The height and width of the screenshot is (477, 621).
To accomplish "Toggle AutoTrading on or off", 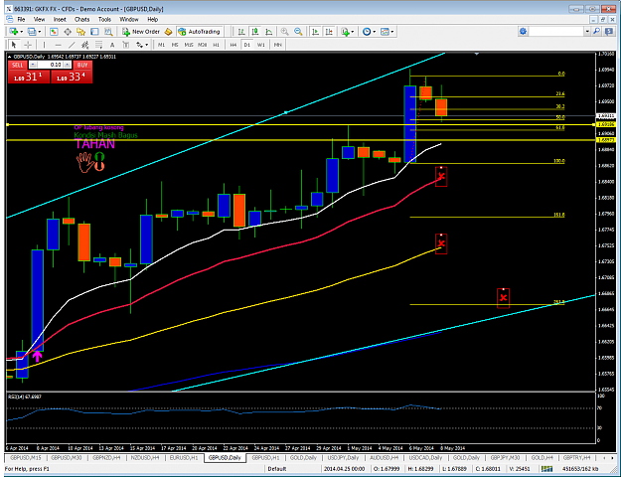I will coord(199,32).
